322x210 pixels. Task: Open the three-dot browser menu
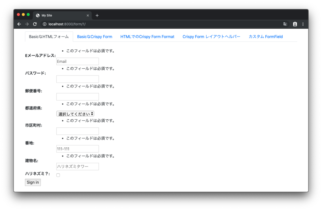point(303,24)
